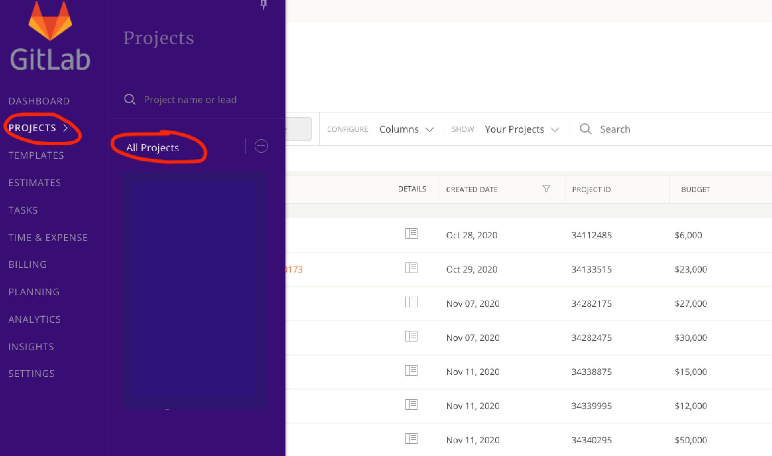Screen dimensions: 772x456
Task: Open details icon for project 34338875
Action: (411, 370)
